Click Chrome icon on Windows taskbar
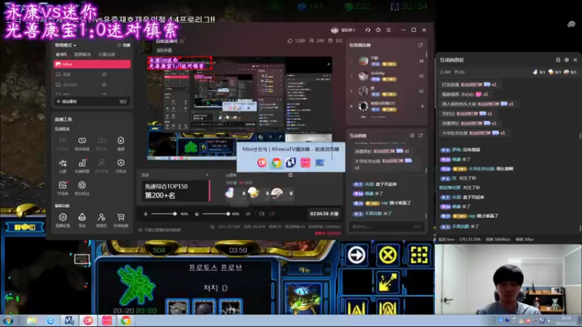This screenshot has height=327, width=582. click(125, 320)
